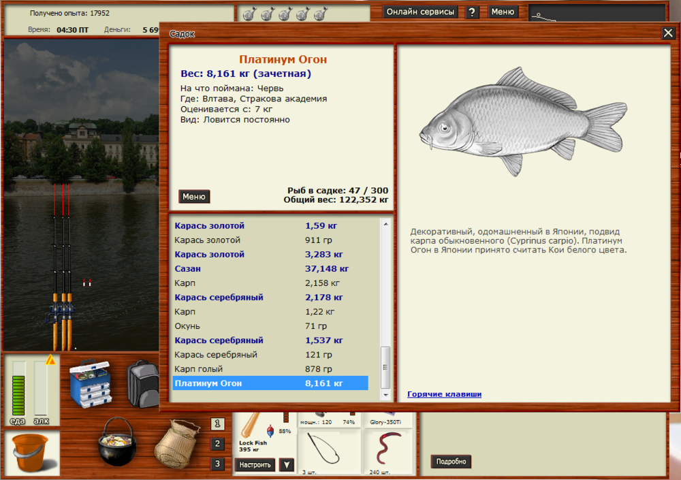Switch to rod slot 2
Viewport: 681px width, 480px height.
point(218,443)
